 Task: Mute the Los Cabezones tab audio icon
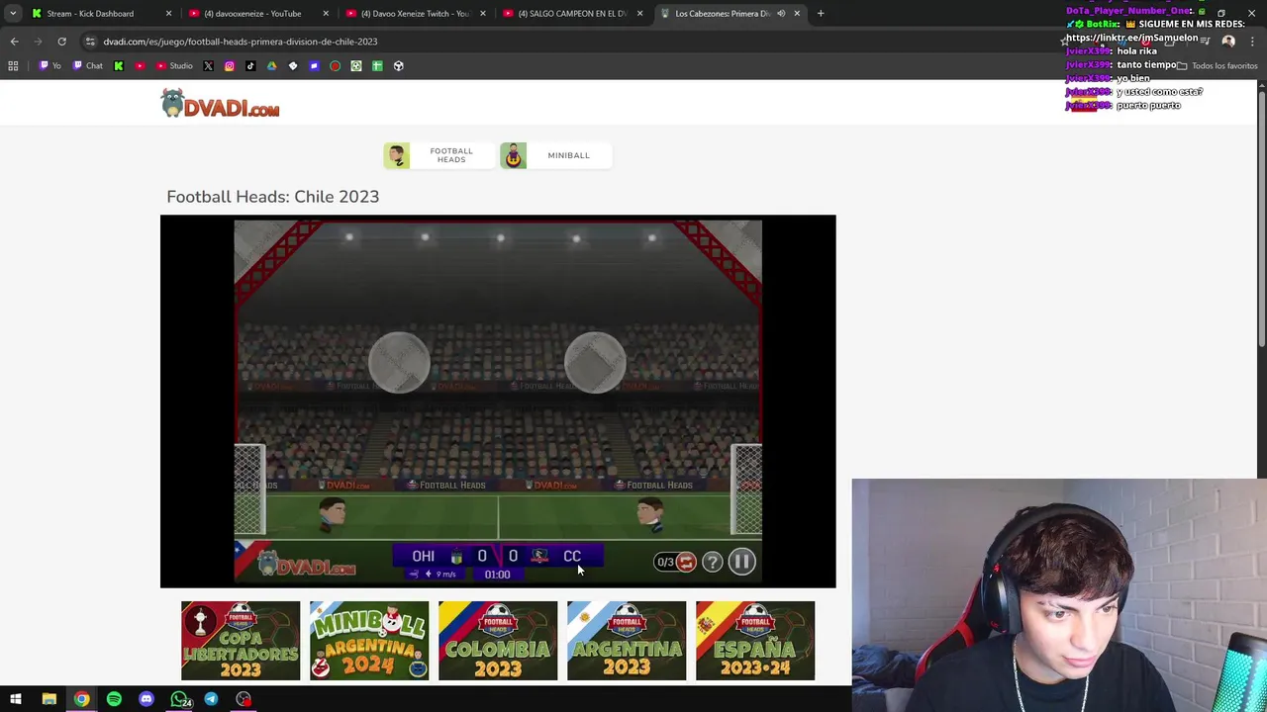[x=781, y=14]
